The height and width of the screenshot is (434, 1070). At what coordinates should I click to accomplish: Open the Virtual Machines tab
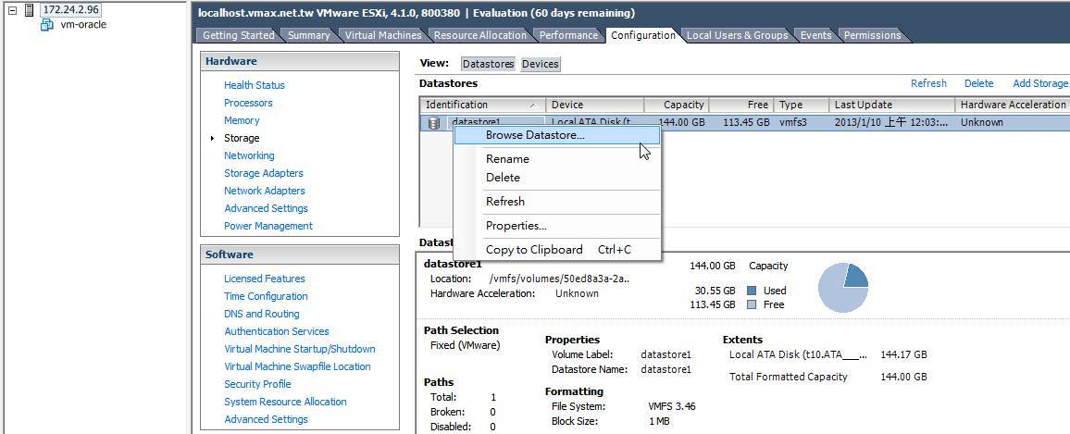pyautogui.click(x=383, y=35)
